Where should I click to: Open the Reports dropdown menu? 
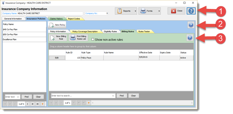[x=135, y=11]
